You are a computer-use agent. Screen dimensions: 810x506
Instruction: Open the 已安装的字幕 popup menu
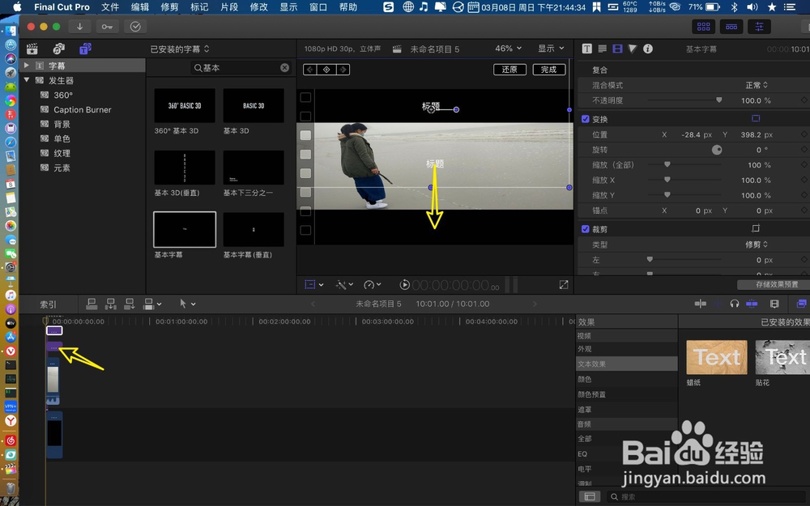click(180, 49)
